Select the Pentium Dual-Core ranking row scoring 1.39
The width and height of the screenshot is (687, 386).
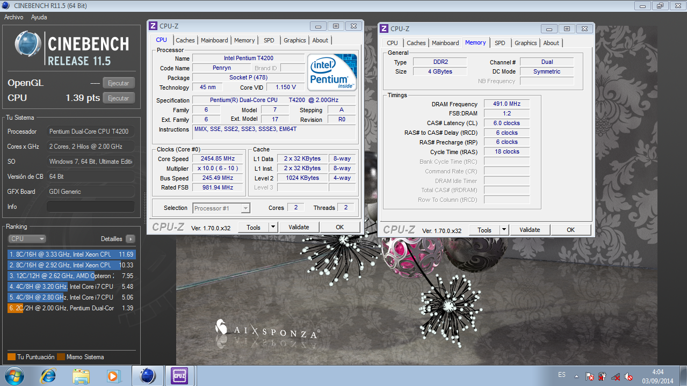(71, 308)
